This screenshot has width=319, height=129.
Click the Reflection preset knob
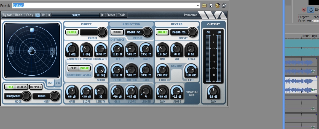pos(147,32)
